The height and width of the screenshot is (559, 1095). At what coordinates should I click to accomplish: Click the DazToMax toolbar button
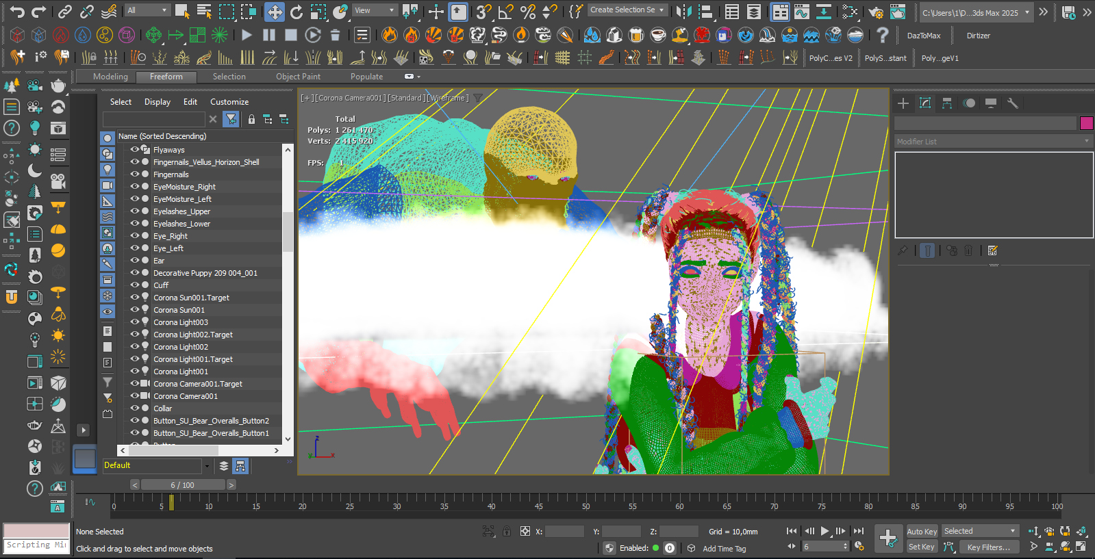click(924, 36)
